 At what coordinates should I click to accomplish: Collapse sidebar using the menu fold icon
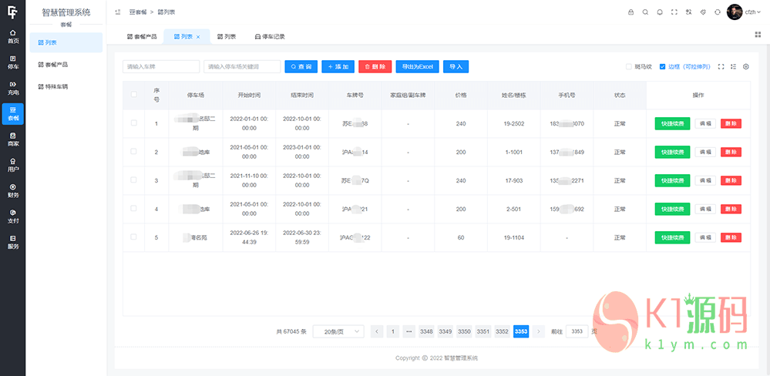click(118, 12)
